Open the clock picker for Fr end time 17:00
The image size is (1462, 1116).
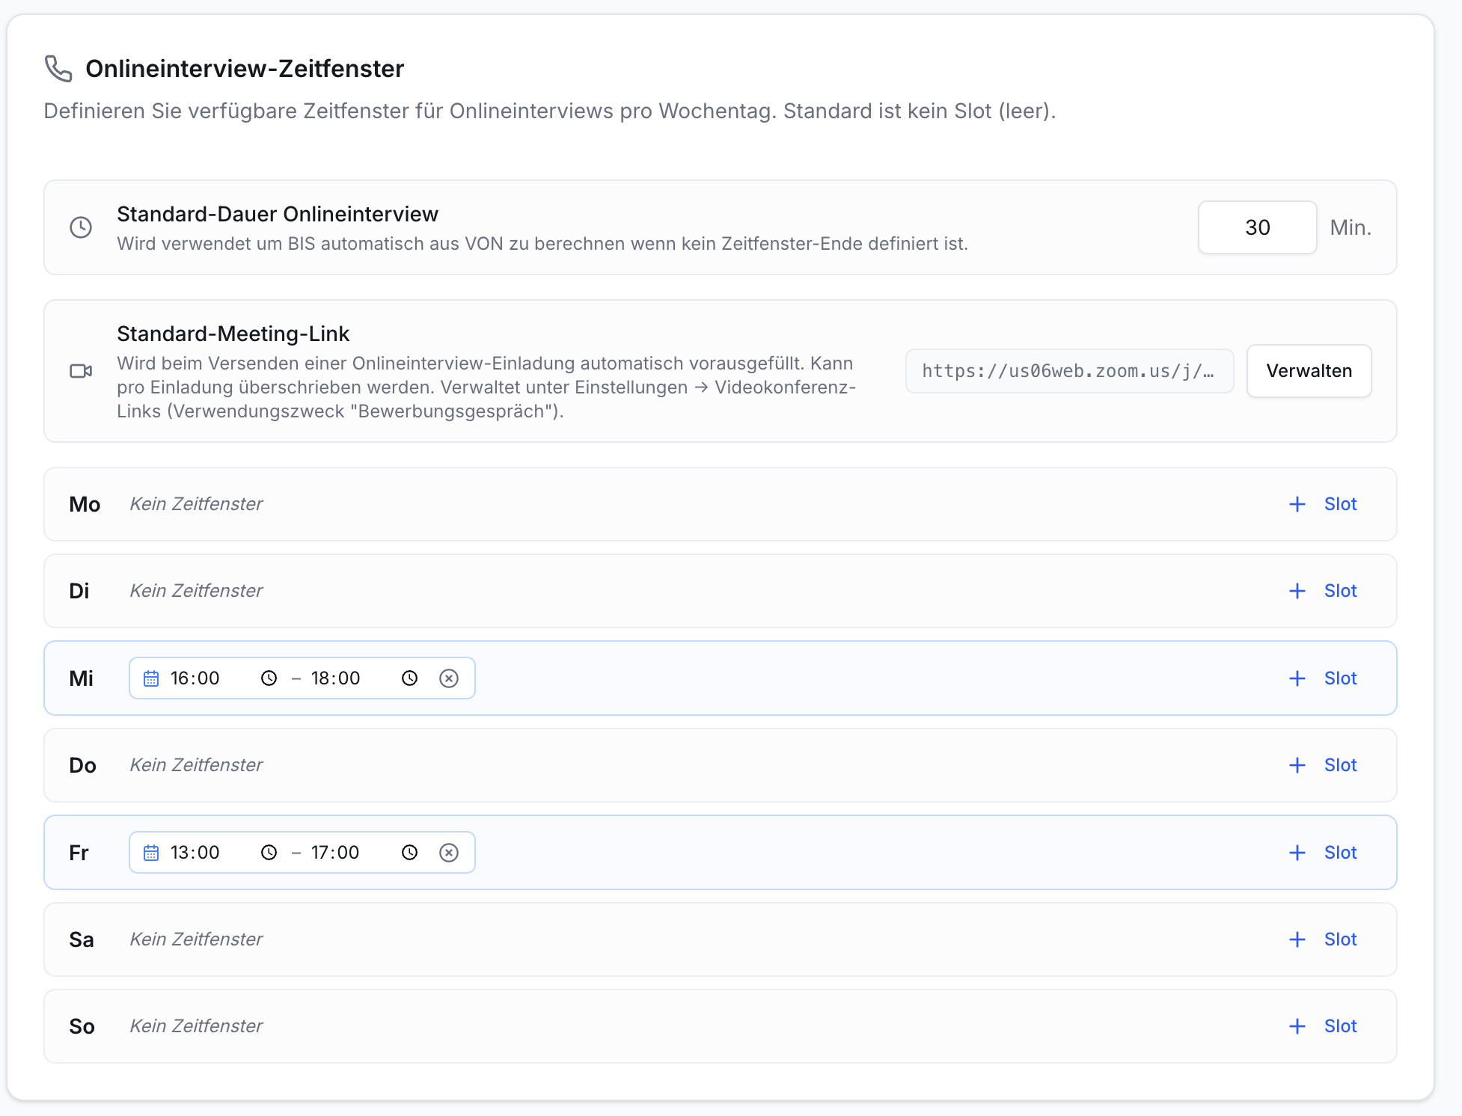(409, 853)
